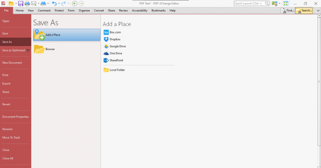Expand the Redo history dropdown arrow

click(x=68, y=4)
